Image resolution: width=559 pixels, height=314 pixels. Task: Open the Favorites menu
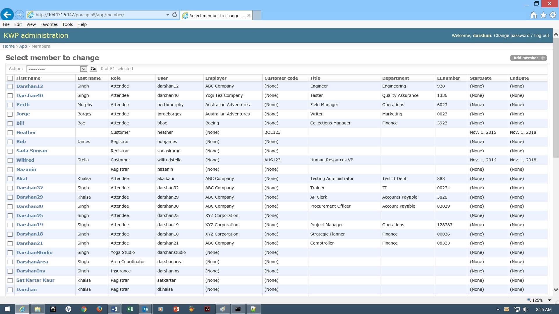49,24
